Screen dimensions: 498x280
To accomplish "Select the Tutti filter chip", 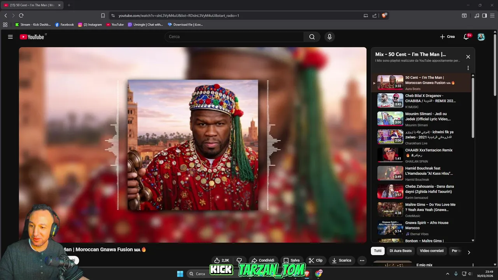I will click(x=378, y=251).
